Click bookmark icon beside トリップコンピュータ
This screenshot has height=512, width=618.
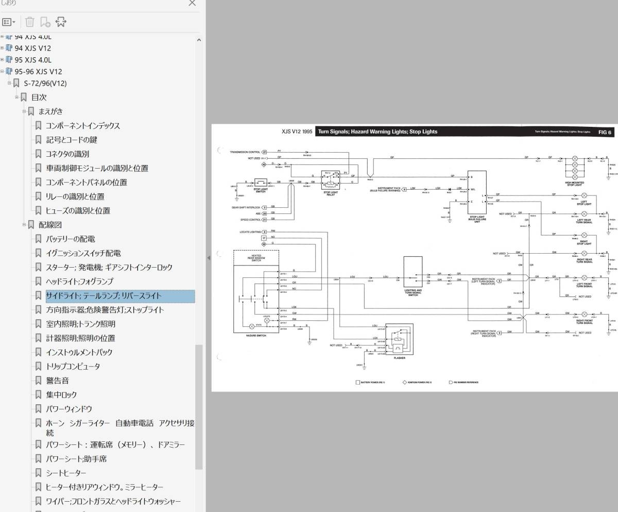38,367
